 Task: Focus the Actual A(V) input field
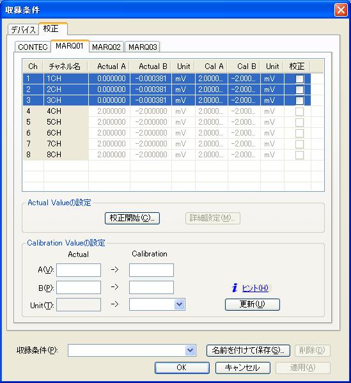point(79,270)
